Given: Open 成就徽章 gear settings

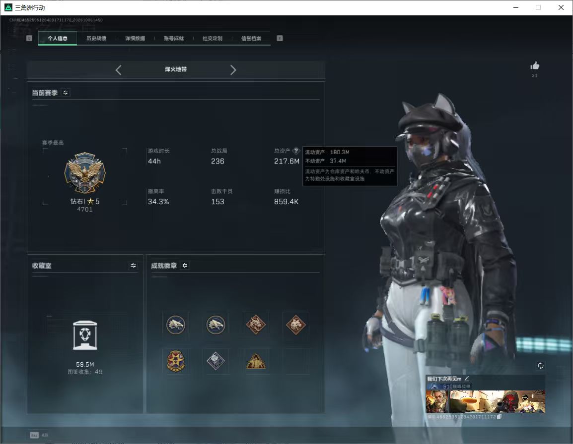Looking at the screenshot, I should pos(185,266).
